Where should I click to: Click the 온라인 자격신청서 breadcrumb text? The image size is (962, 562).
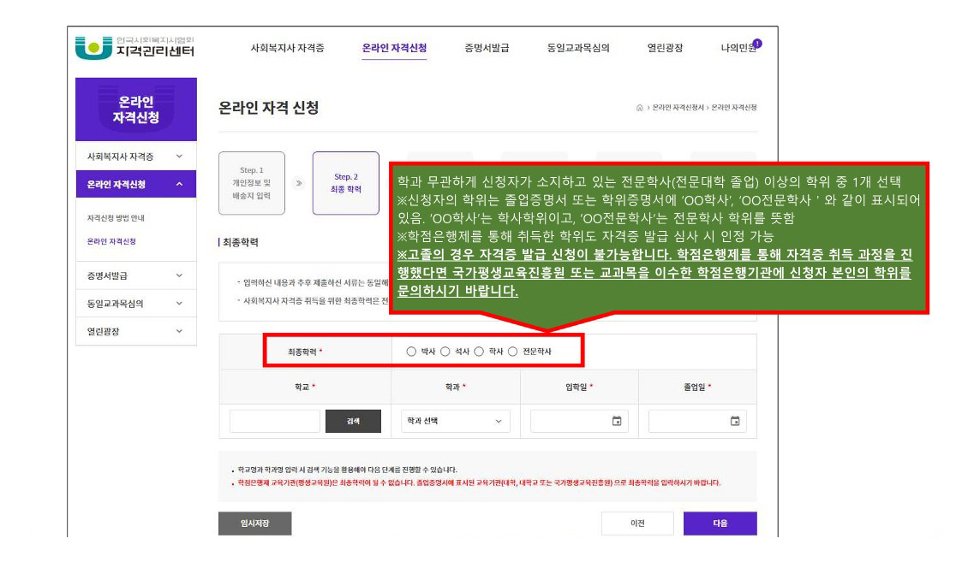tap(678, 108)
